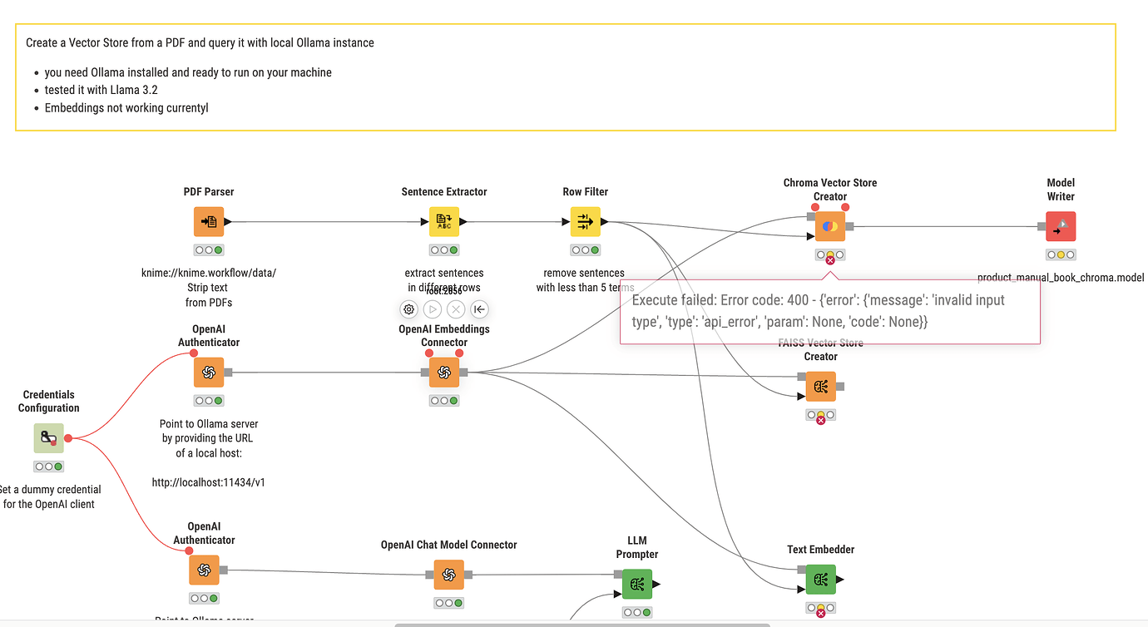Select the lower OpenAI Authenticator node
This screenshot has width=1148, height=627.
click(x=204, y=570)
